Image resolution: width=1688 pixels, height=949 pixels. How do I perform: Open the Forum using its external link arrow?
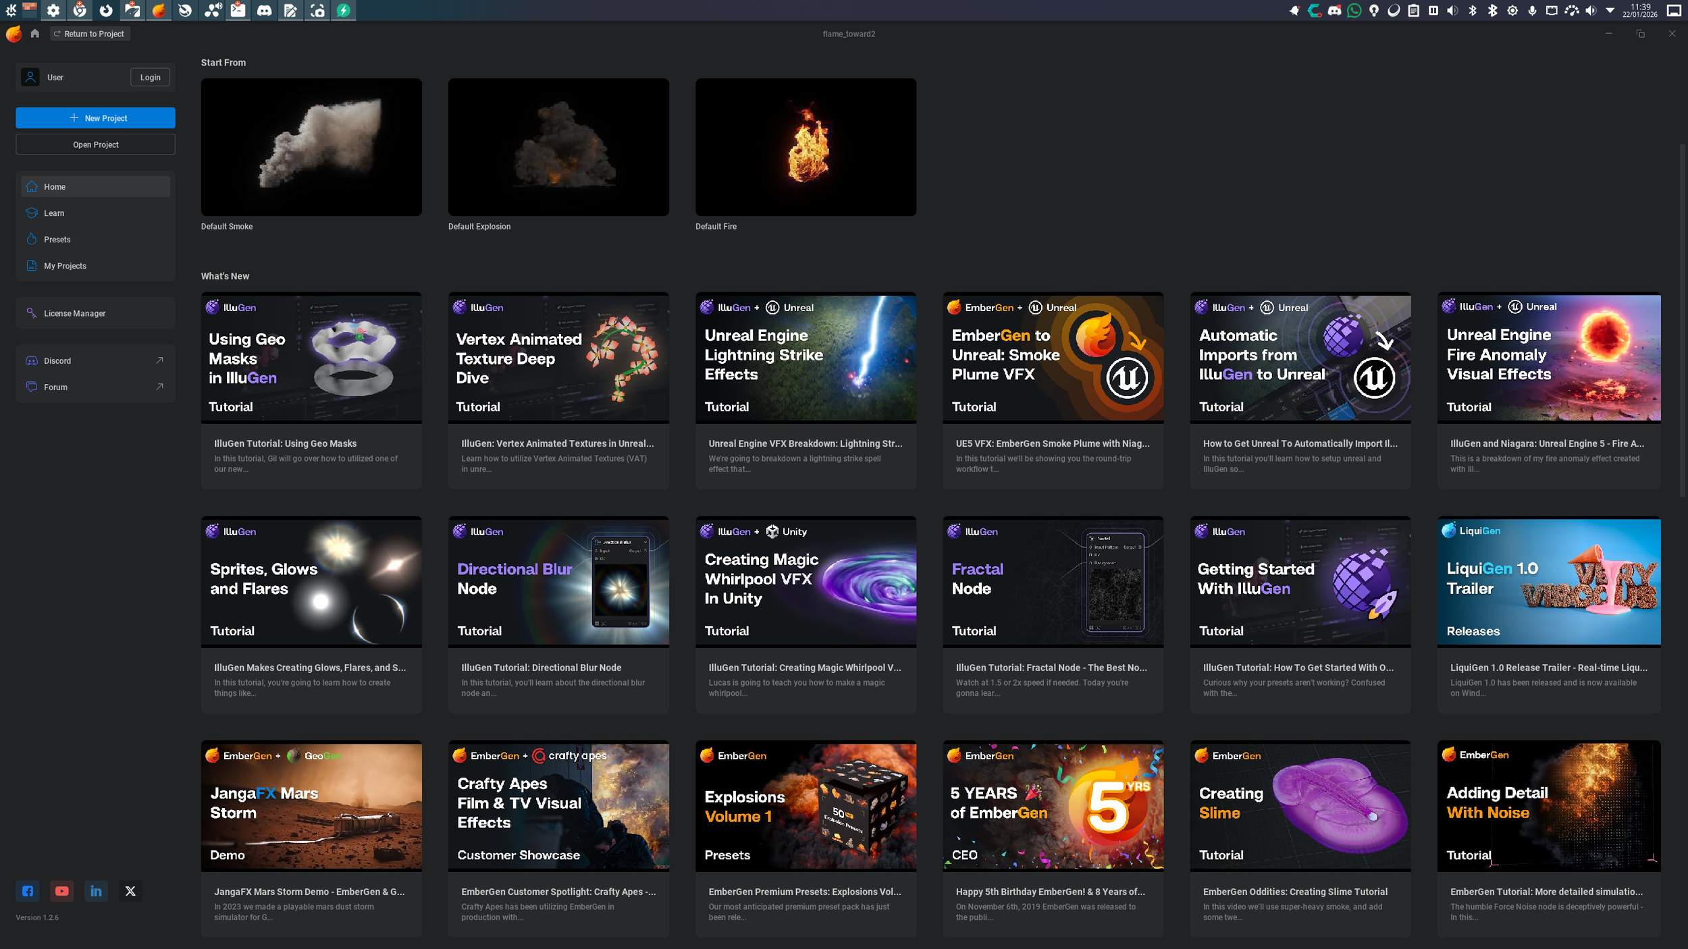[159, 387]
